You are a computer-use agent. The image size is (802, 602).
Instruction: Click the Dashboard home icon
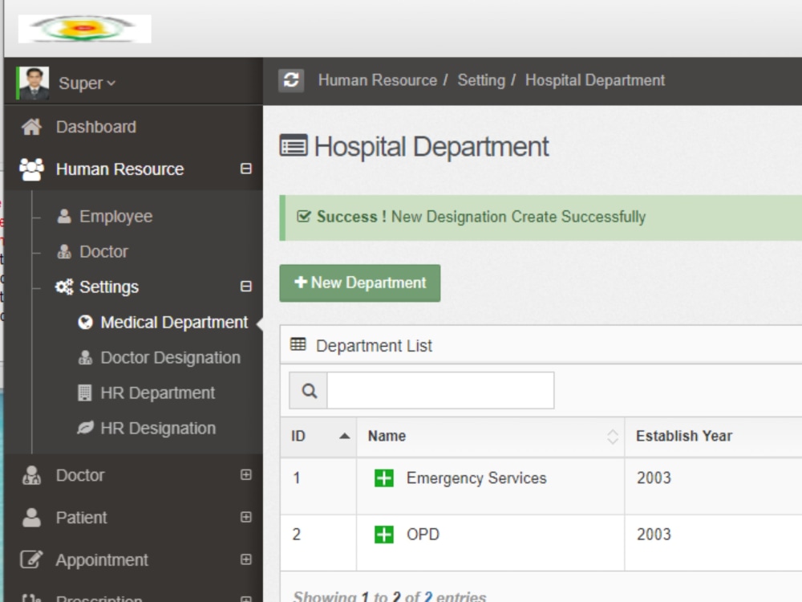(31, 127)
